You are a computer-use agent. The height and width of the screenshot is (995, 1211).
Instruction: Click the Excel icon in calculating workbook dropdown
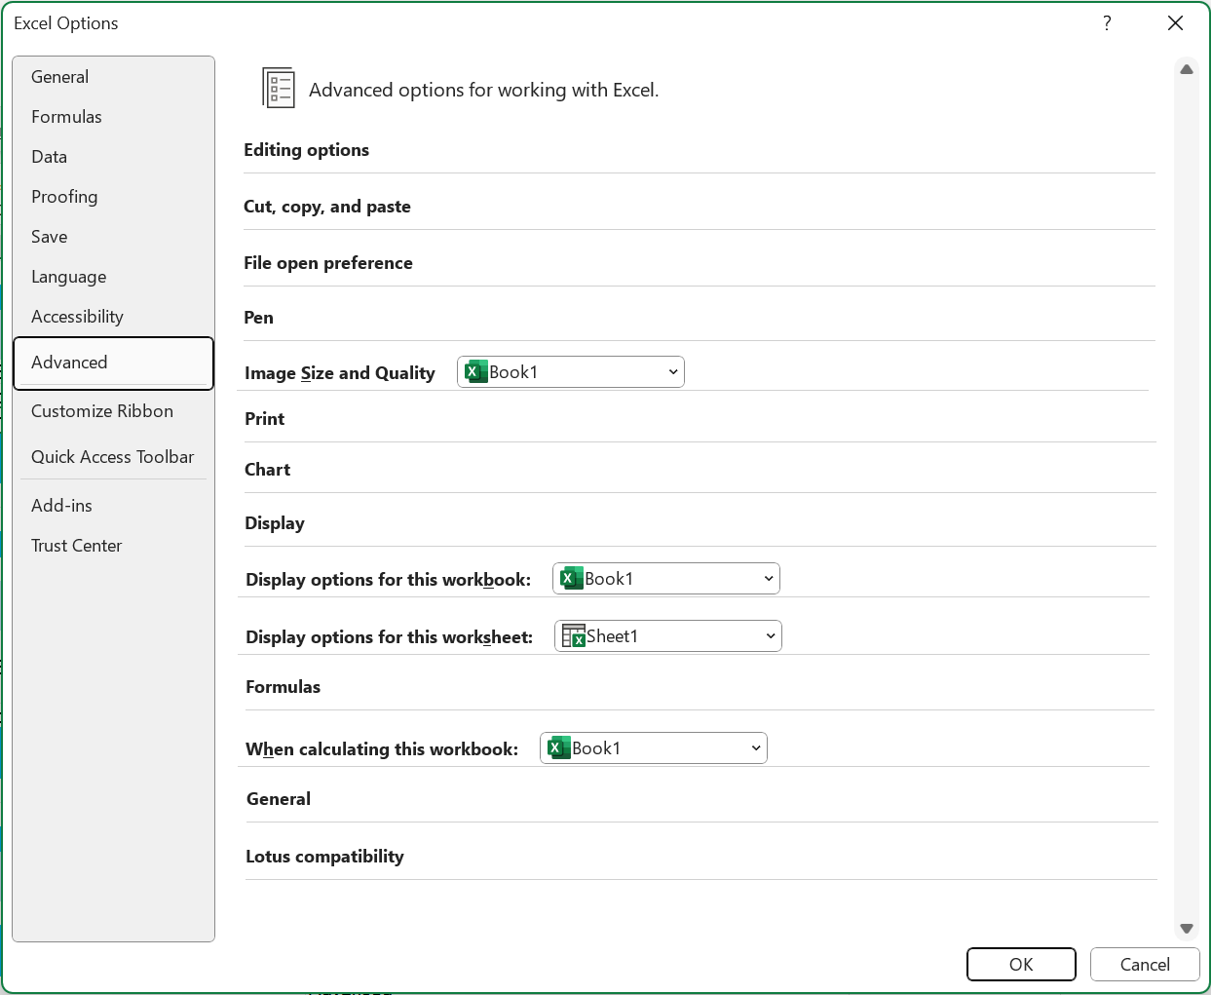tap(559, 748)
